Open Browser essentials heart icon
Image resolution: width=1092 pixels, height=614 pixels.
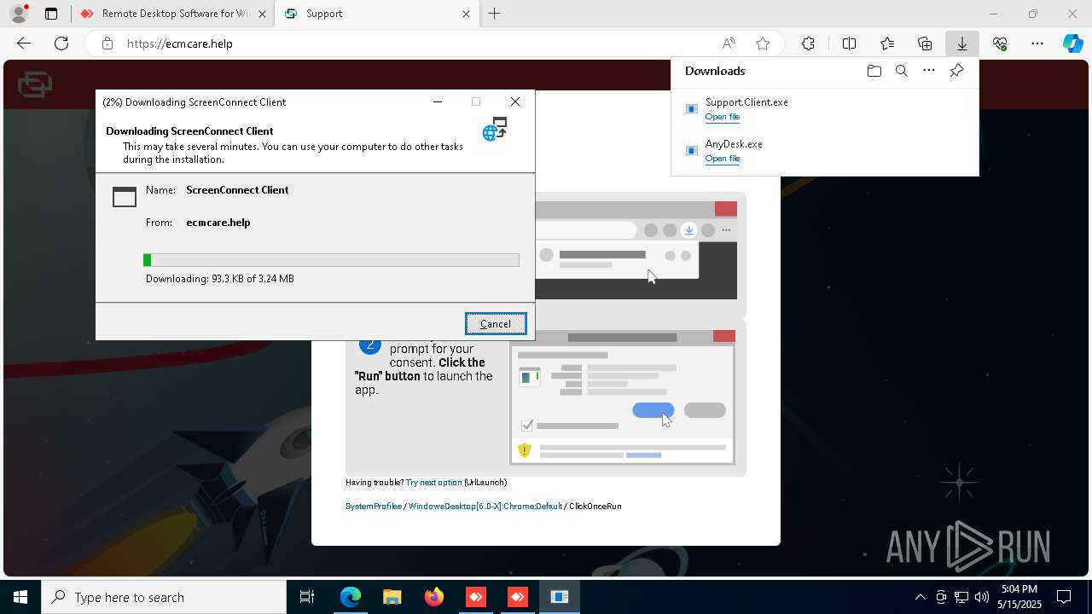coord(1000,43)
